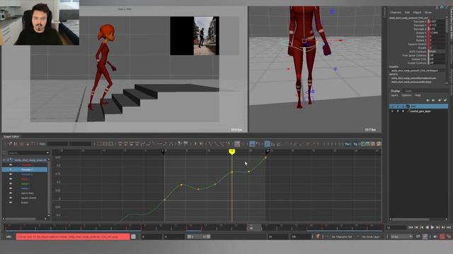Select Move Nearest Picked Key tool

pos(10,144)
